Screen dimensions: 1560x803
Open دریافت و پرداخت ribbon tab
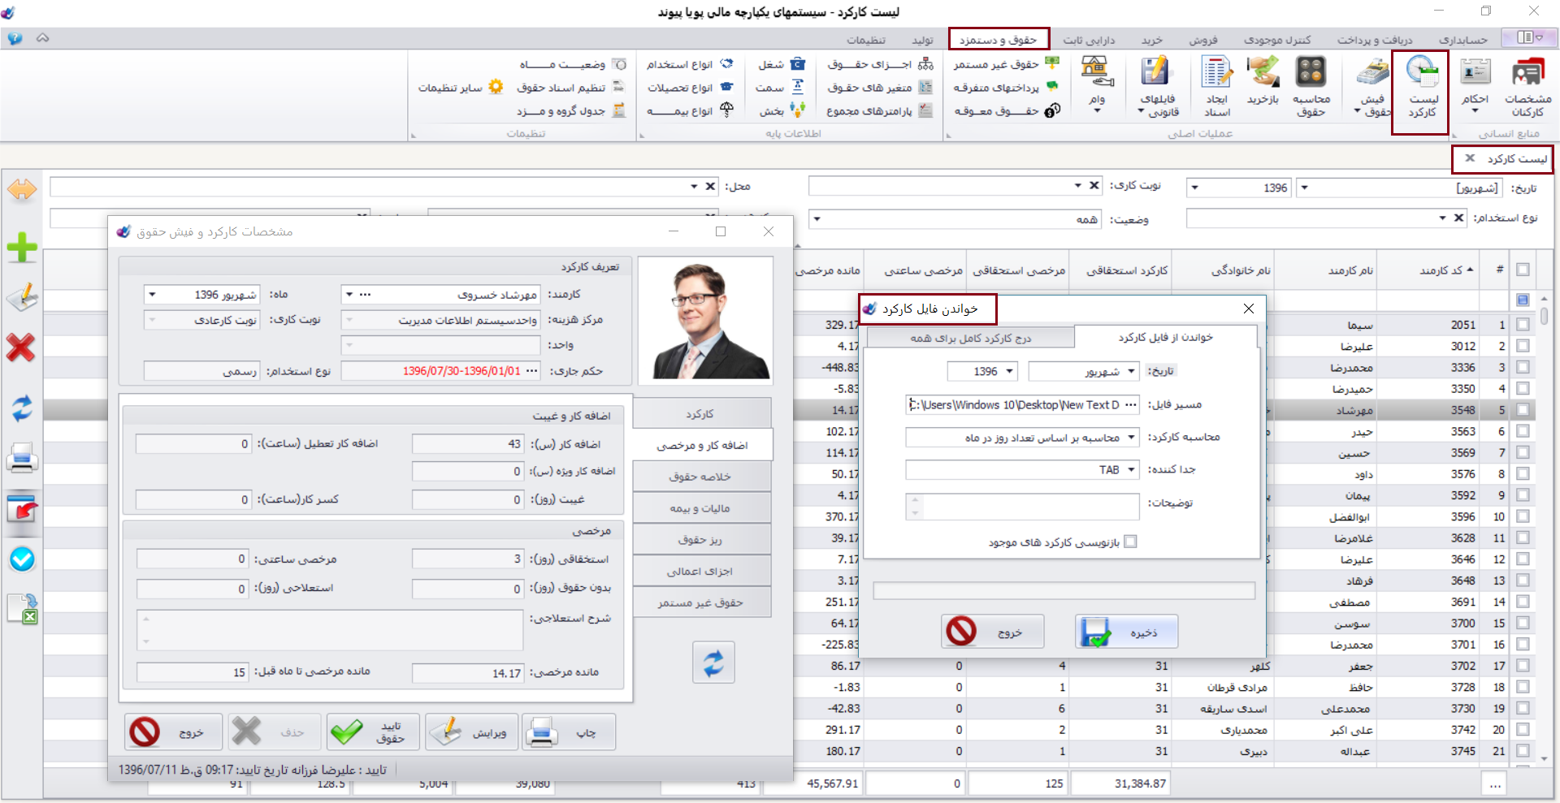coord(1375,40)
